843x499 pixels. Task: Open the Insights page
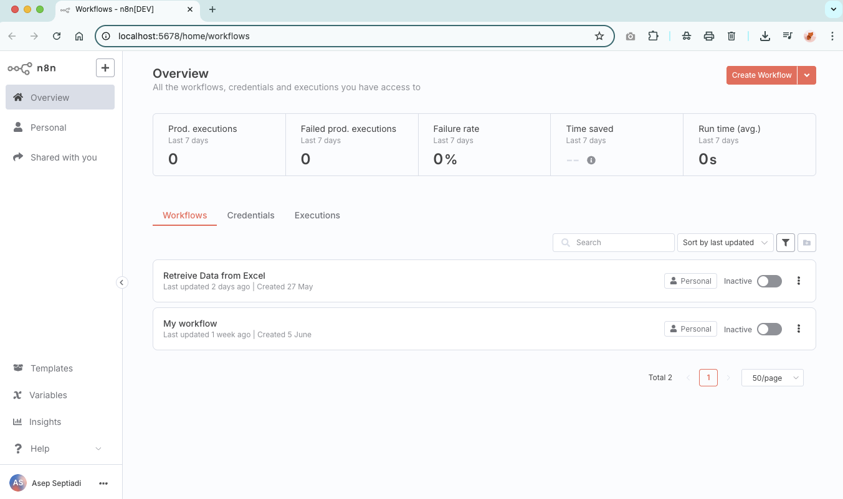60,422
